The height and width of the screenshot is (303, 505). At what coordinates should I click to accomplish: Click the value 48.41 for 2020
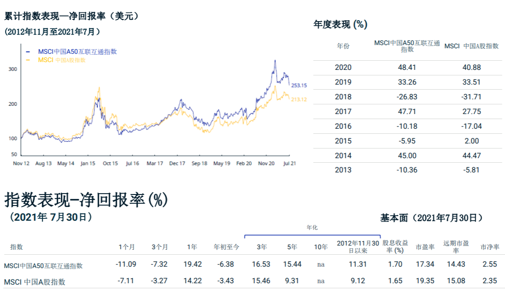[407, 68]
